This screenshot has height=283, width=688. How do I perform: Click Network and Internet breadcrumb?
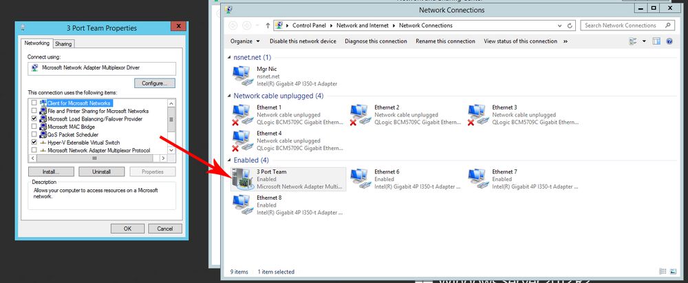[363, 25]
